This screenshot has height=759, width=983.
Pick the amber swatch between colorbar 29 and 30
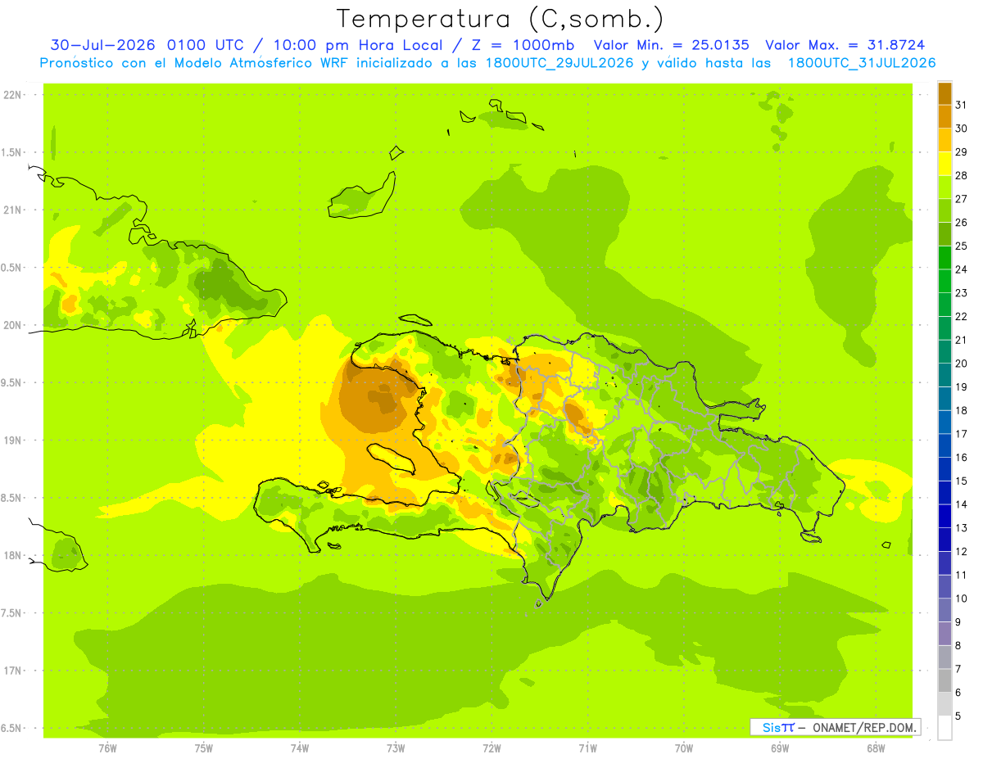tap(944, 140)
